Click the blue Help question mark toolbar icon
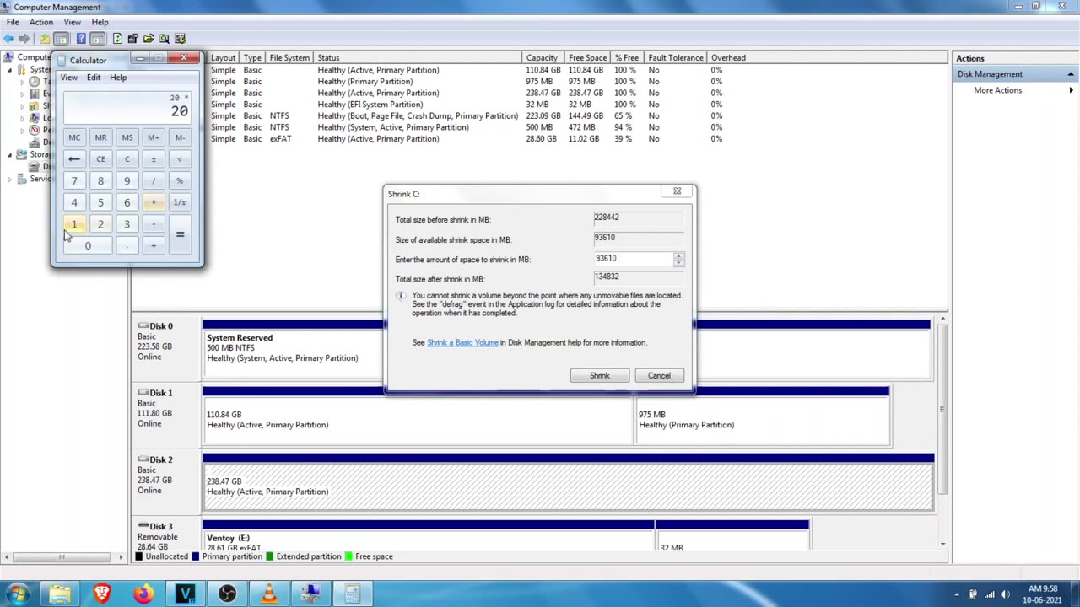 (81, 39)
